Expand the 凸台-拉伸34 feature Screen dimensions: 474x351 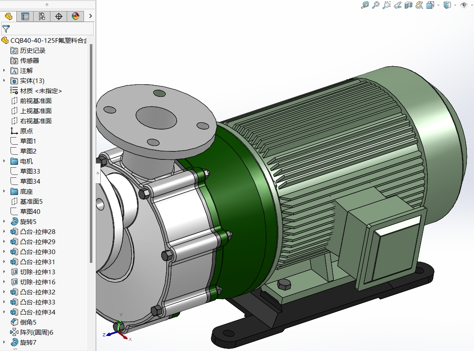(4, 312)
